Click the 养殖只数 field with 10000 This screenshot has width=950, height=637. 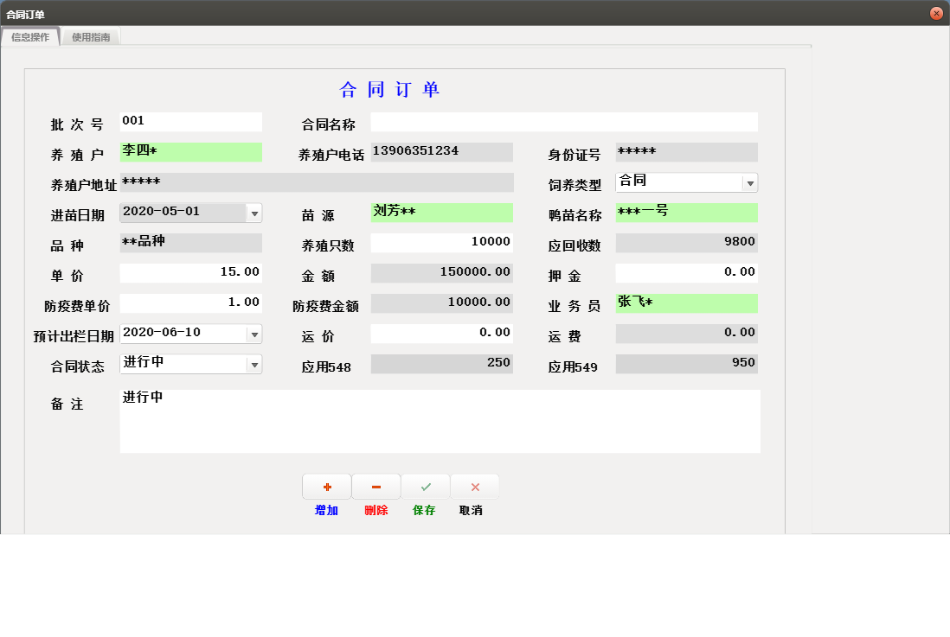[441, 243]
